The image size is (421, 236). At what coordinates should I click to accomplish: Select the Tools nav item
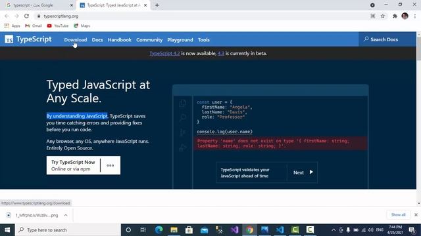click(203, 39)
